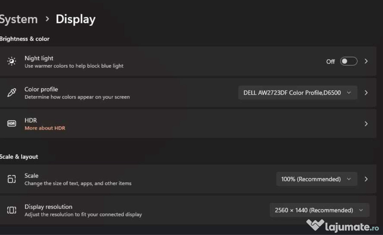The height and width of the screenshot is (235, 383).
Task: Open the 2560 × 1440 resolution dropdown
Action: tap(319, 210)
